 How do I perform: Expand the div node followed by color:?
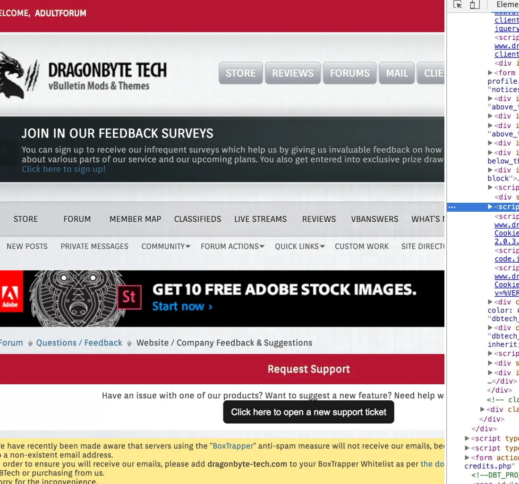[x=490, y=302]
